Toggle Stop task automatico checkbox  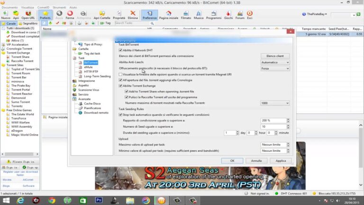click(x=120, y=114)
